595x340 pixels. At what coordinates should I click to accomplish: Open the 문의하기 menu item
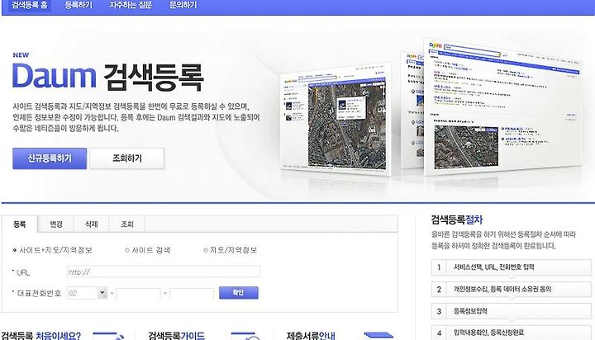click(x=183, y=5)
